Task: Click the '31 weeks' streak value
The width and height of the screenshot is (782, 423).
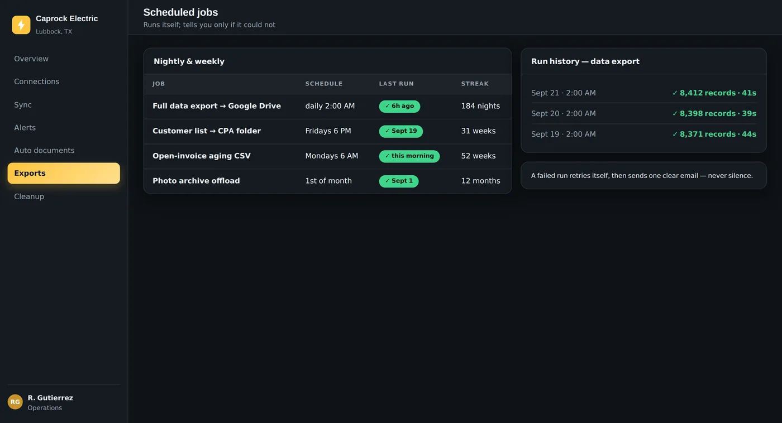Action: point(478,131)
